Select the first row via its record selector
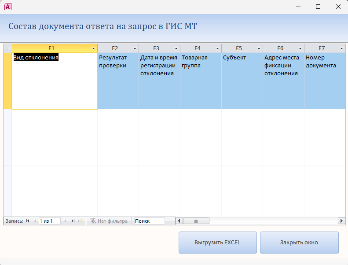348x265 pixels. (7, 81)
